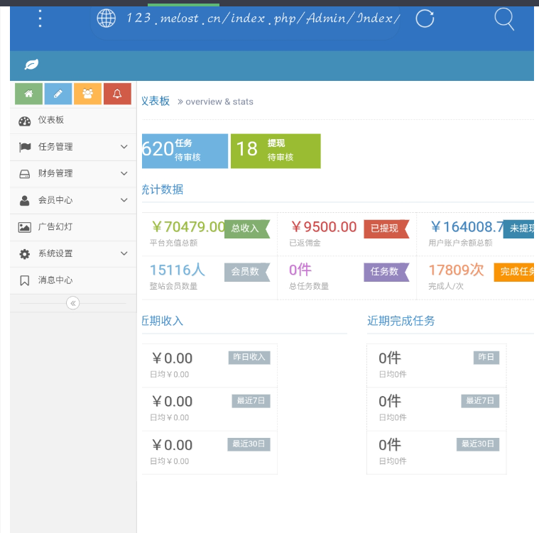The height and width of the screenshot is (533, 539).
Task: Click the leaf logo icon
Action: [x=31, y=65]
